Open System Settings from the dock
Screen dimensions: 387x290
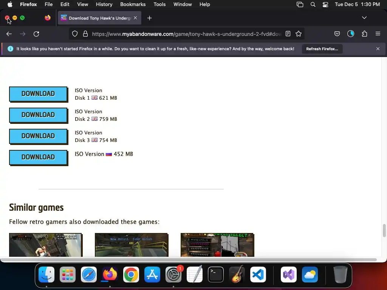[x=173, y=275]
